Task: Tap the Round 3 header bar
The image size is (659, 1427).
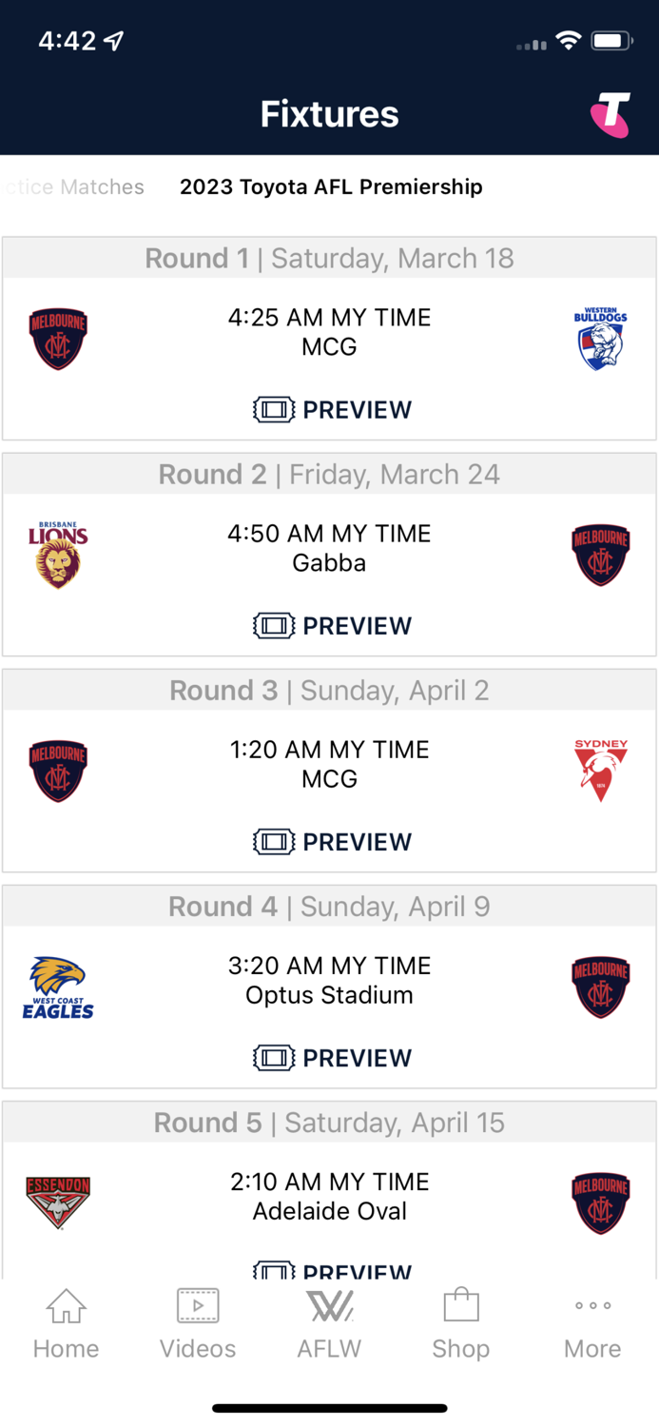Action: pyautogui.click(x=329, y=691)
